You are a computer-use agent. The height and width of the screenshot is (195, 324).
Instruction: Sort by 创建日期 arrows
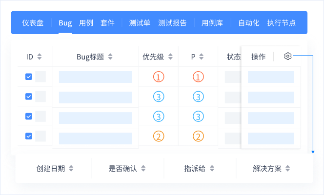[71, 168]
